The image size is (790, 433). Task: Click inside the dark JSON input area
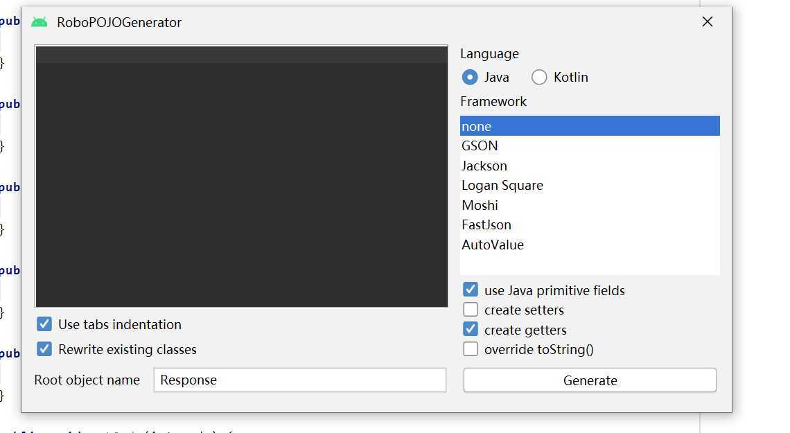[x=241, y=176]
